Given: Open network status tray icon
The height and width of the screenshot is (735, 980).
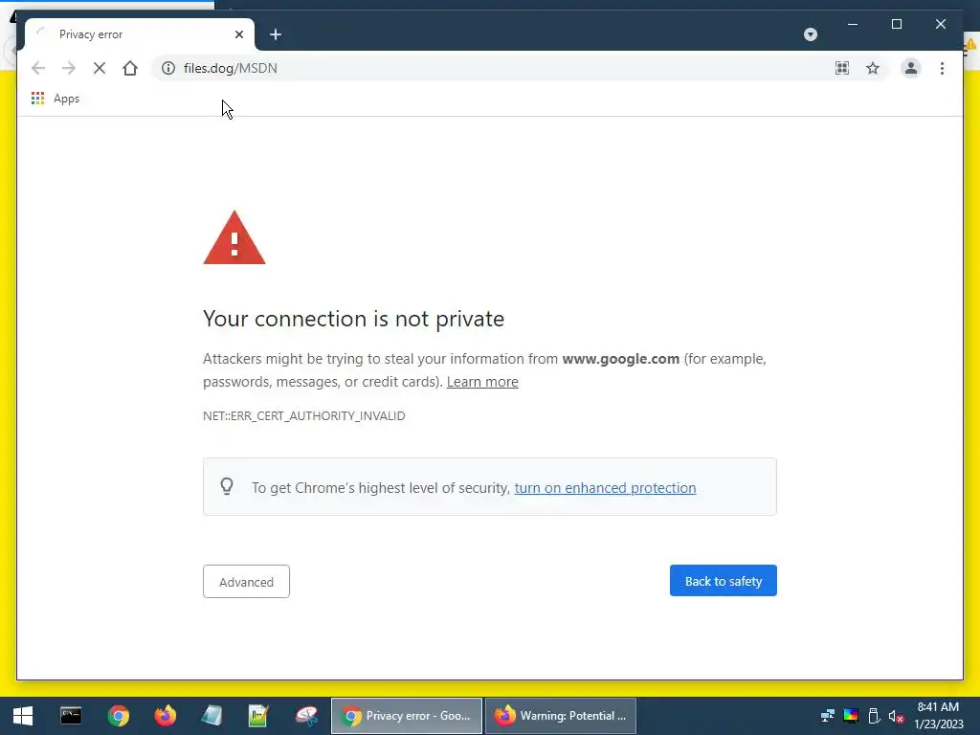Looking at the screenshot, I should coord(828,716).
